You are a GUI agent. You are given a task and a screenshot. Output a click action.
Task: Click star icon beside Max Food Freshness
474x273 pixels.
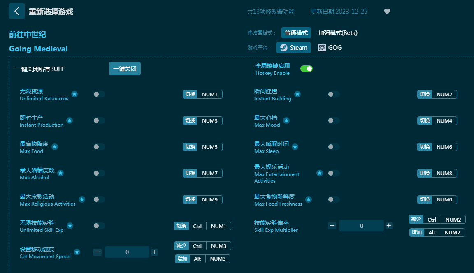pos(309,199)
